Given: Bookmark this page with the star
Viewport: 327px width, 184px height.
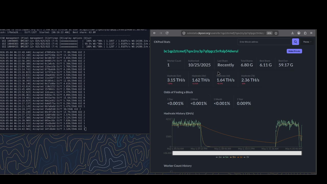Looking at the screenshot, I should 276,33.
